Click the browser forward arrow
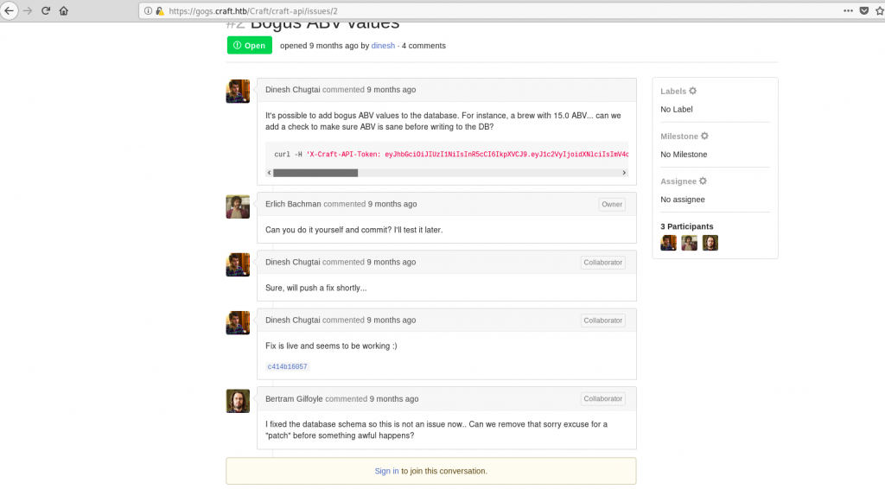Image resolution: width=885 pixels, height=489 pixels. (x=28, y=10)
